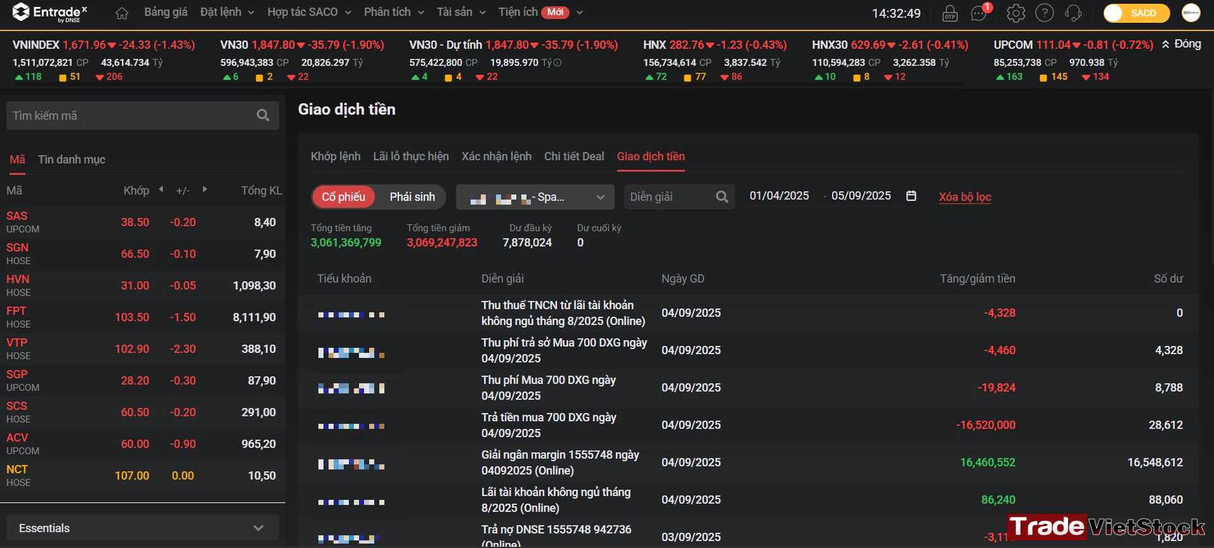Expand Hợp tác SACO menu
The height and width of the screenshot is (548, 1214).
pyautogui.click(x=309, y=12)
